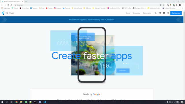The image size is (185, 104).
Task: Click the browser forward arrow
Action: pyautogui.click(x=5, y=5)
